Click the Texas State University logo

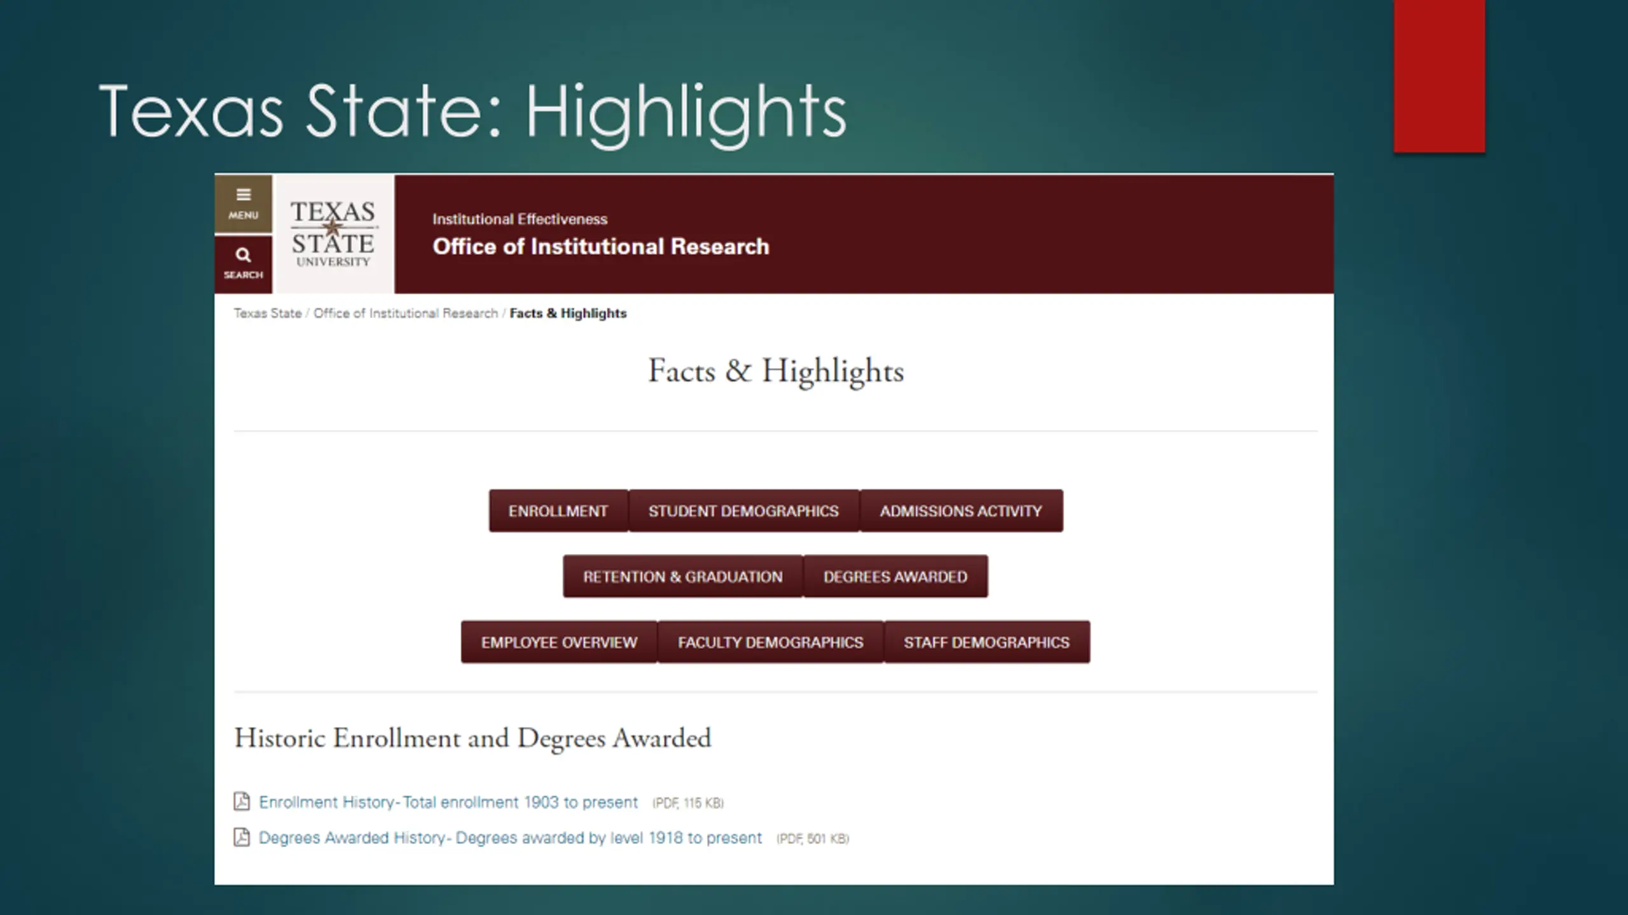tap(333, 234)
